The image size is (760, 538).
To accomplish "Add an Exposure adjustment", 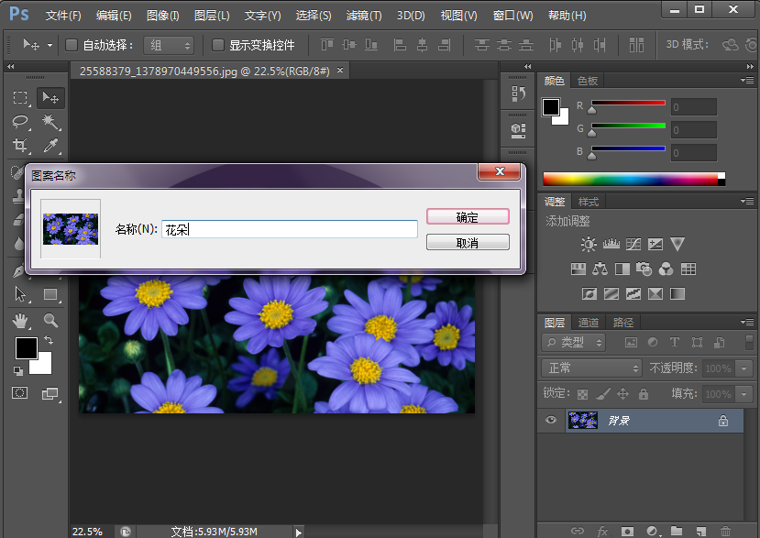I will 655,244.
